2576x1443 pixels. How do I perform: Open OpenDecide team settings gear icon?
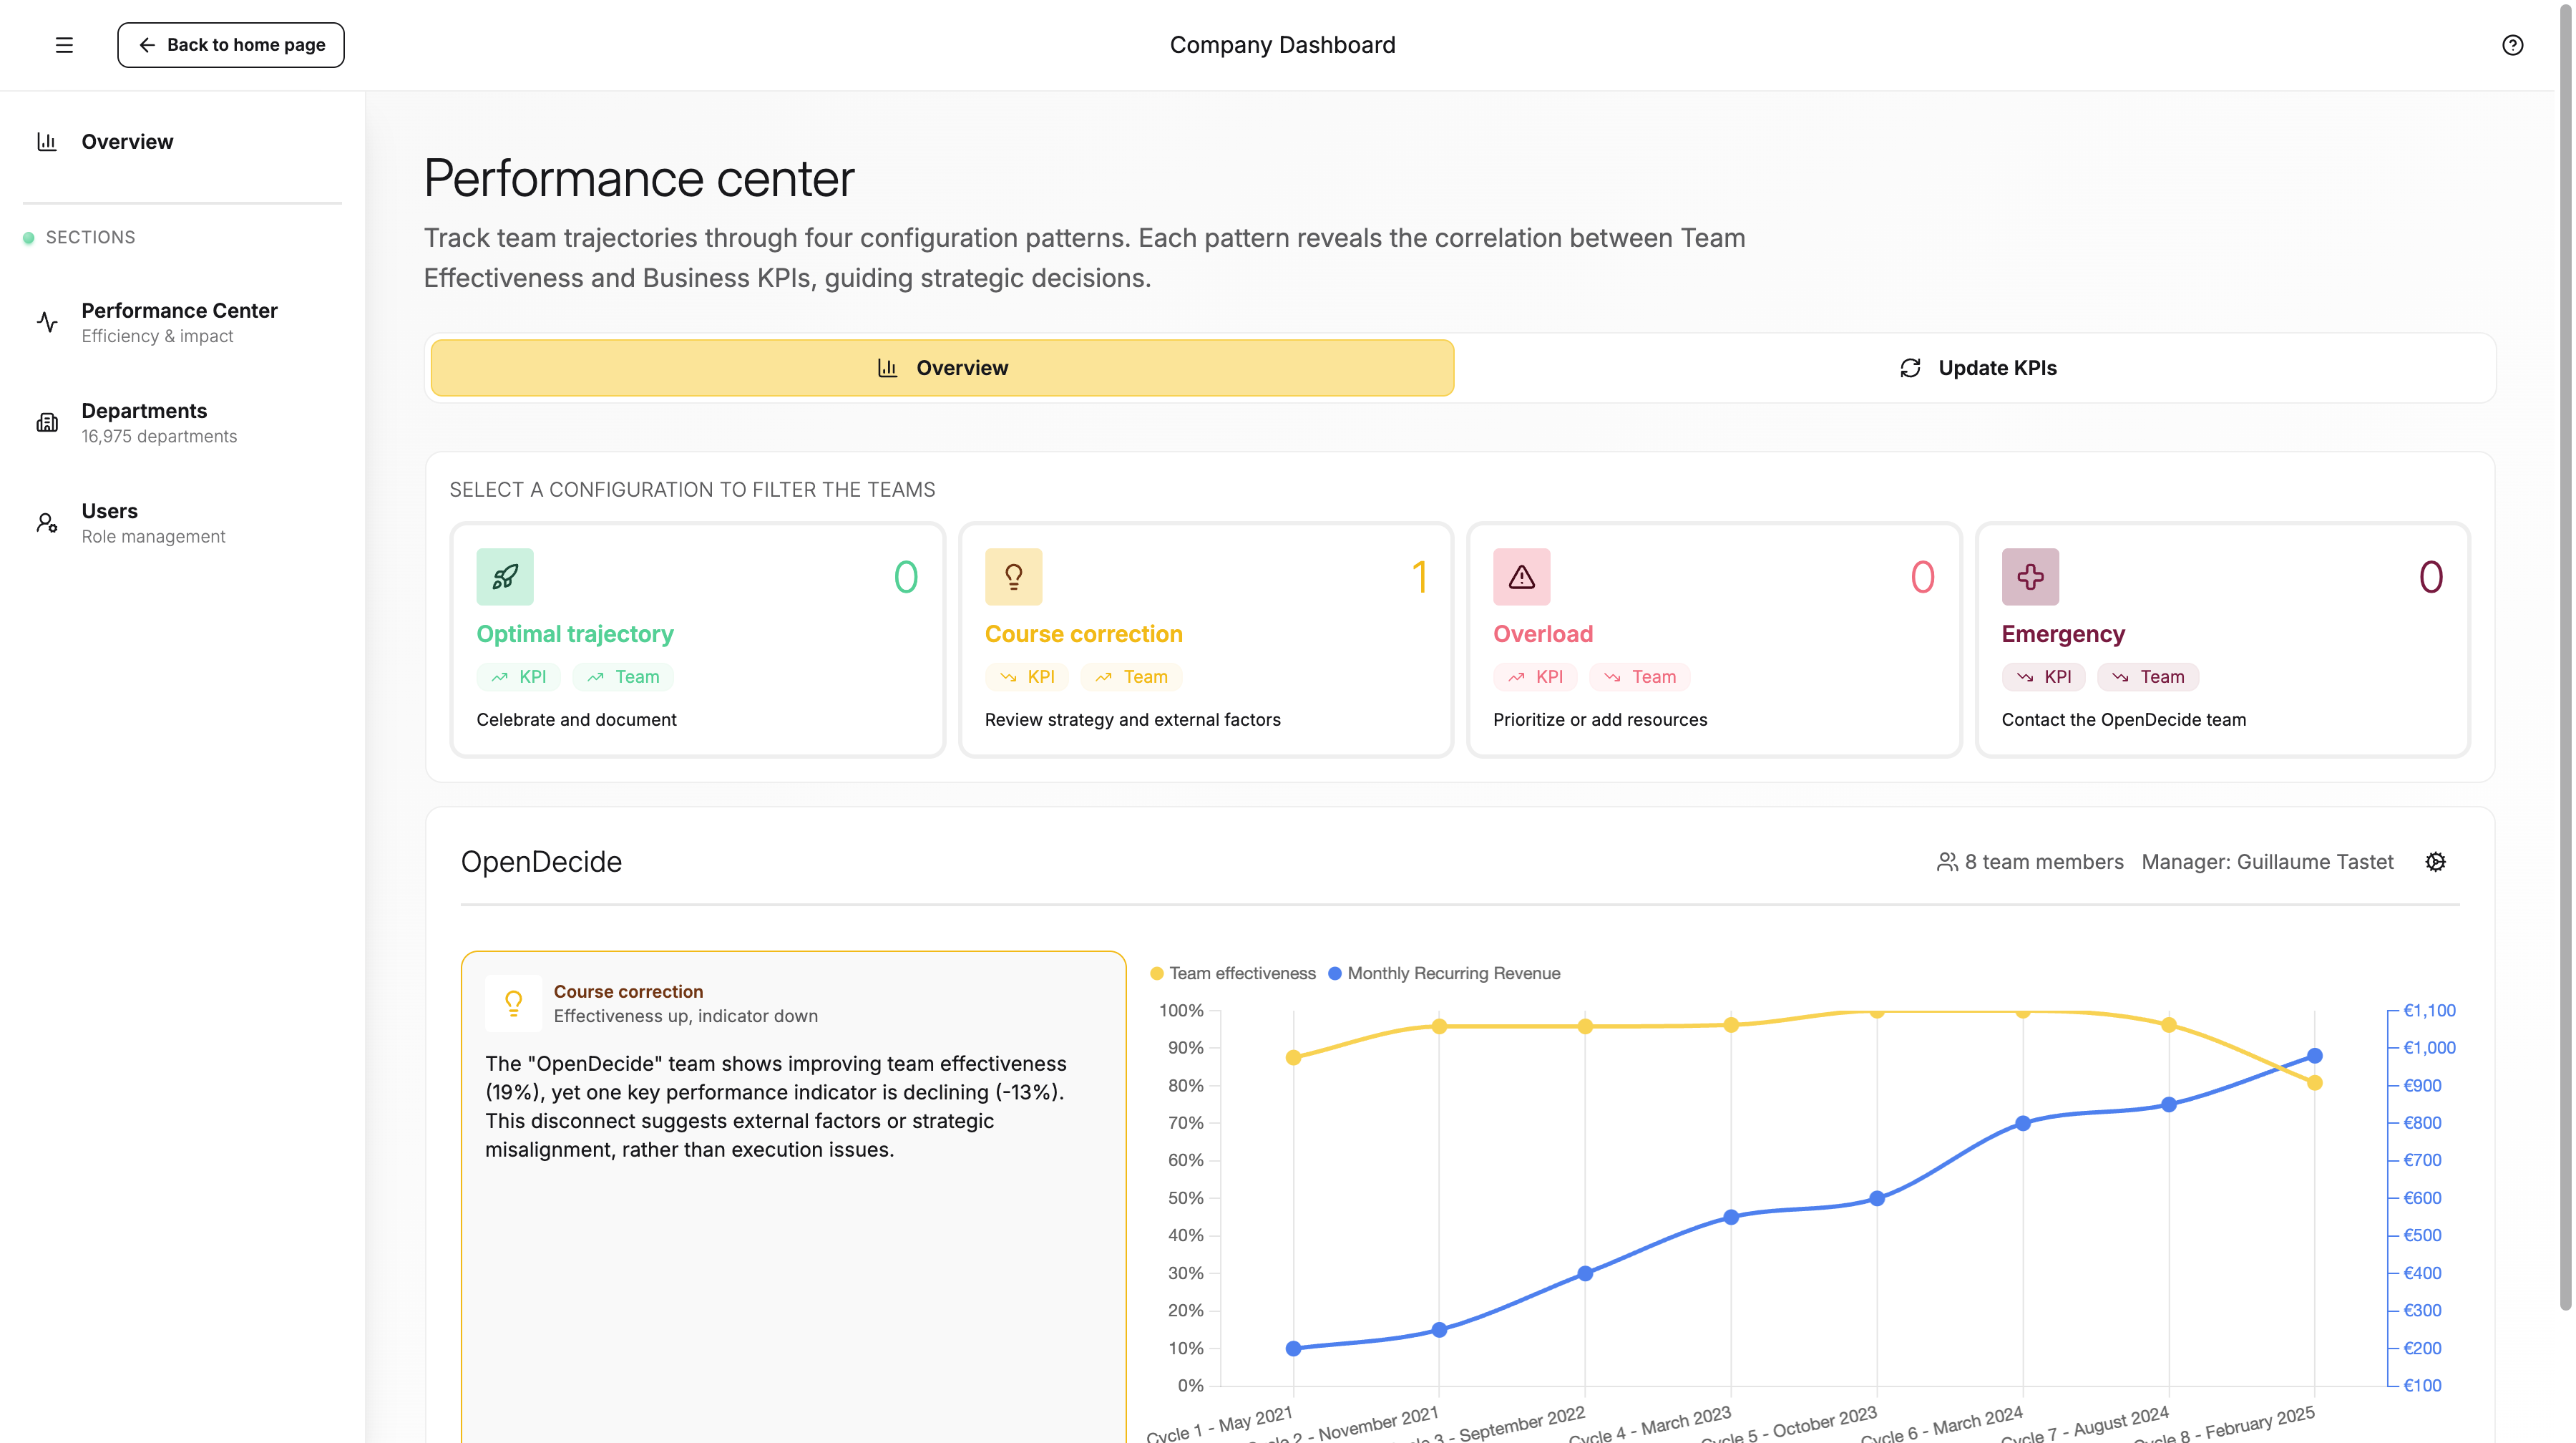tap(2436, 862)
